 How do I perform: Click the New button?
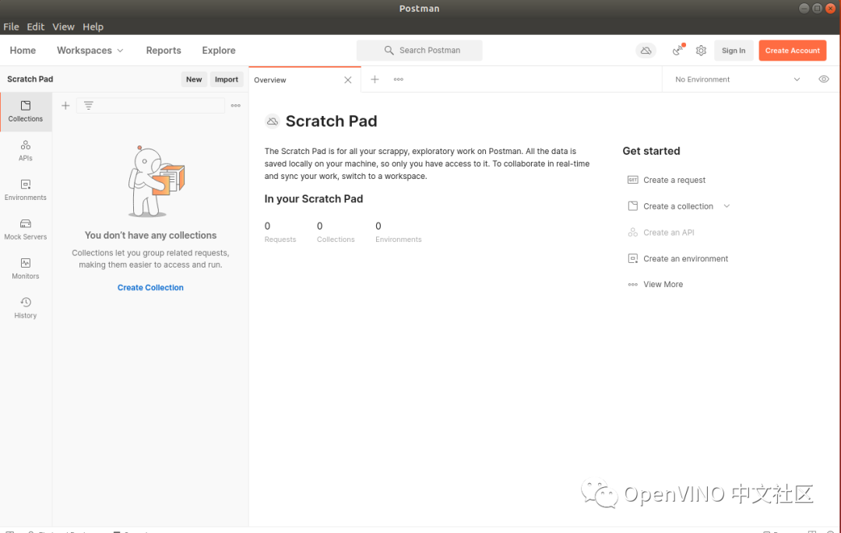click(x=194, y=79)
